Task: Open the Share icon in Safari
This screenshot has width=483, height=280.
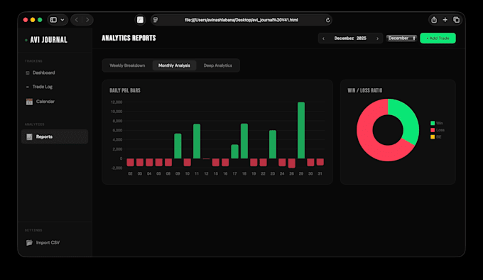Action: point(434,20)
